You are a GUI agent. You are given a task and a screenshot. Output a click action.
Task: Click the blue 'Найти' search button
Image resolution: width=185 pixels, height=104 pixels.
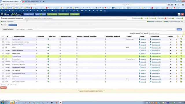tap(179, 29)
